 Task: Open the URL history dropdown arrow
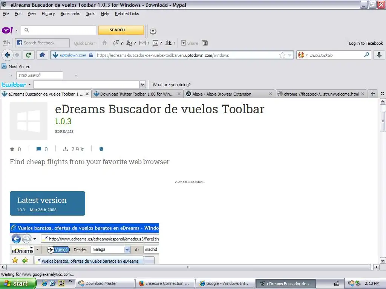point(290,55)
